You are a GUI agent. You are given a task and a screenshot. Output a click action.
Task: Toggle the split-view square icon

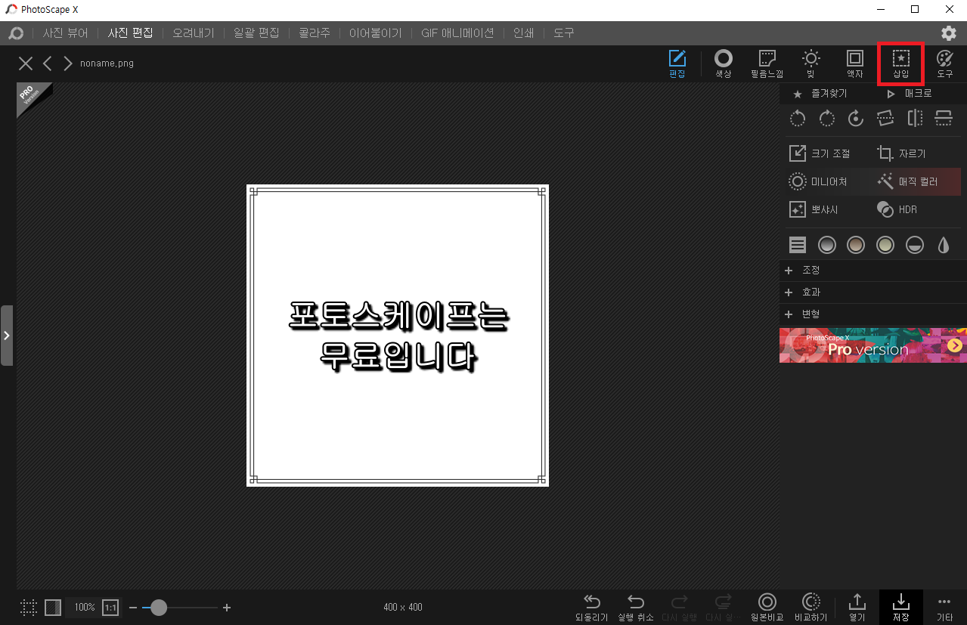[53, 607]
